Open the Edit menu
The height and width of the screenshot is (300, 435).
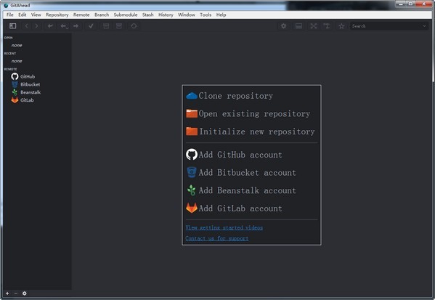(23, 15)
